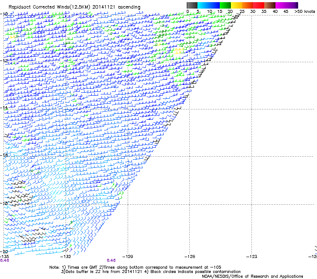Image resolution: width=317 pixels, height=279 pixels.
Task: Click the magenta-purple 40-50 knots legend color
Action: click(287, 5)
